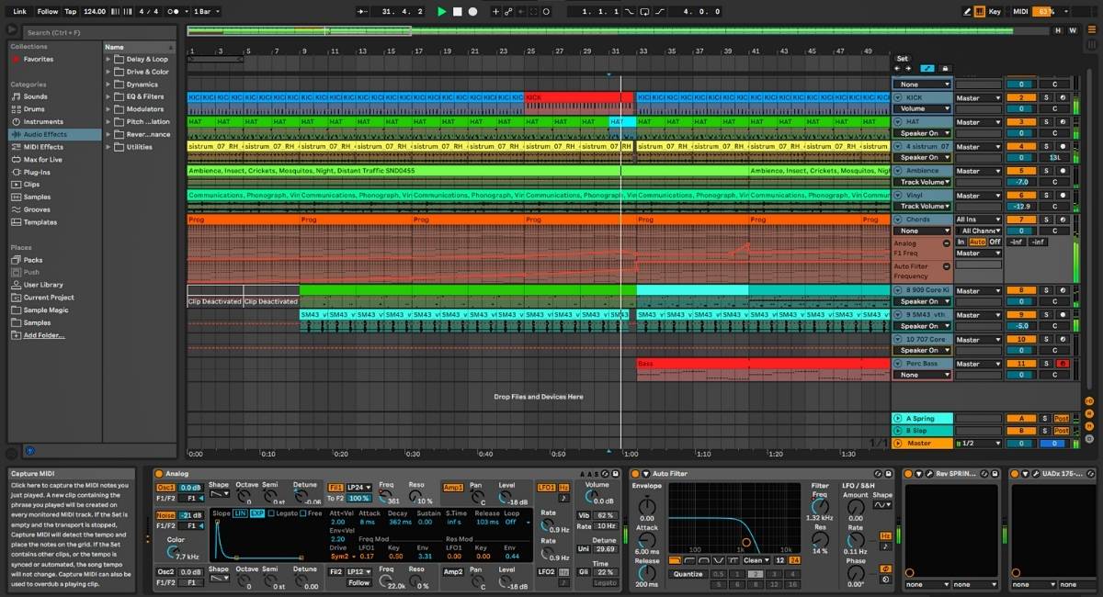Expand the Drive & Color folder
Screen dimensions: 1103x597
(108, 72)
